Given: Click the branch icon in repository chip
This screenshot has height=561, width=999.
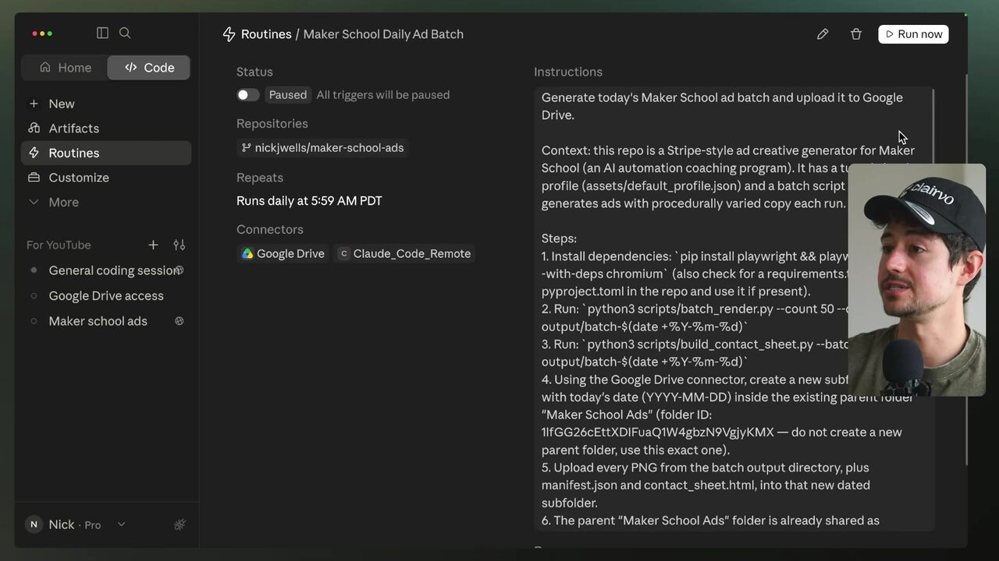Looking at the screenshot, I should pyautogui.click(x=247, y=148).
